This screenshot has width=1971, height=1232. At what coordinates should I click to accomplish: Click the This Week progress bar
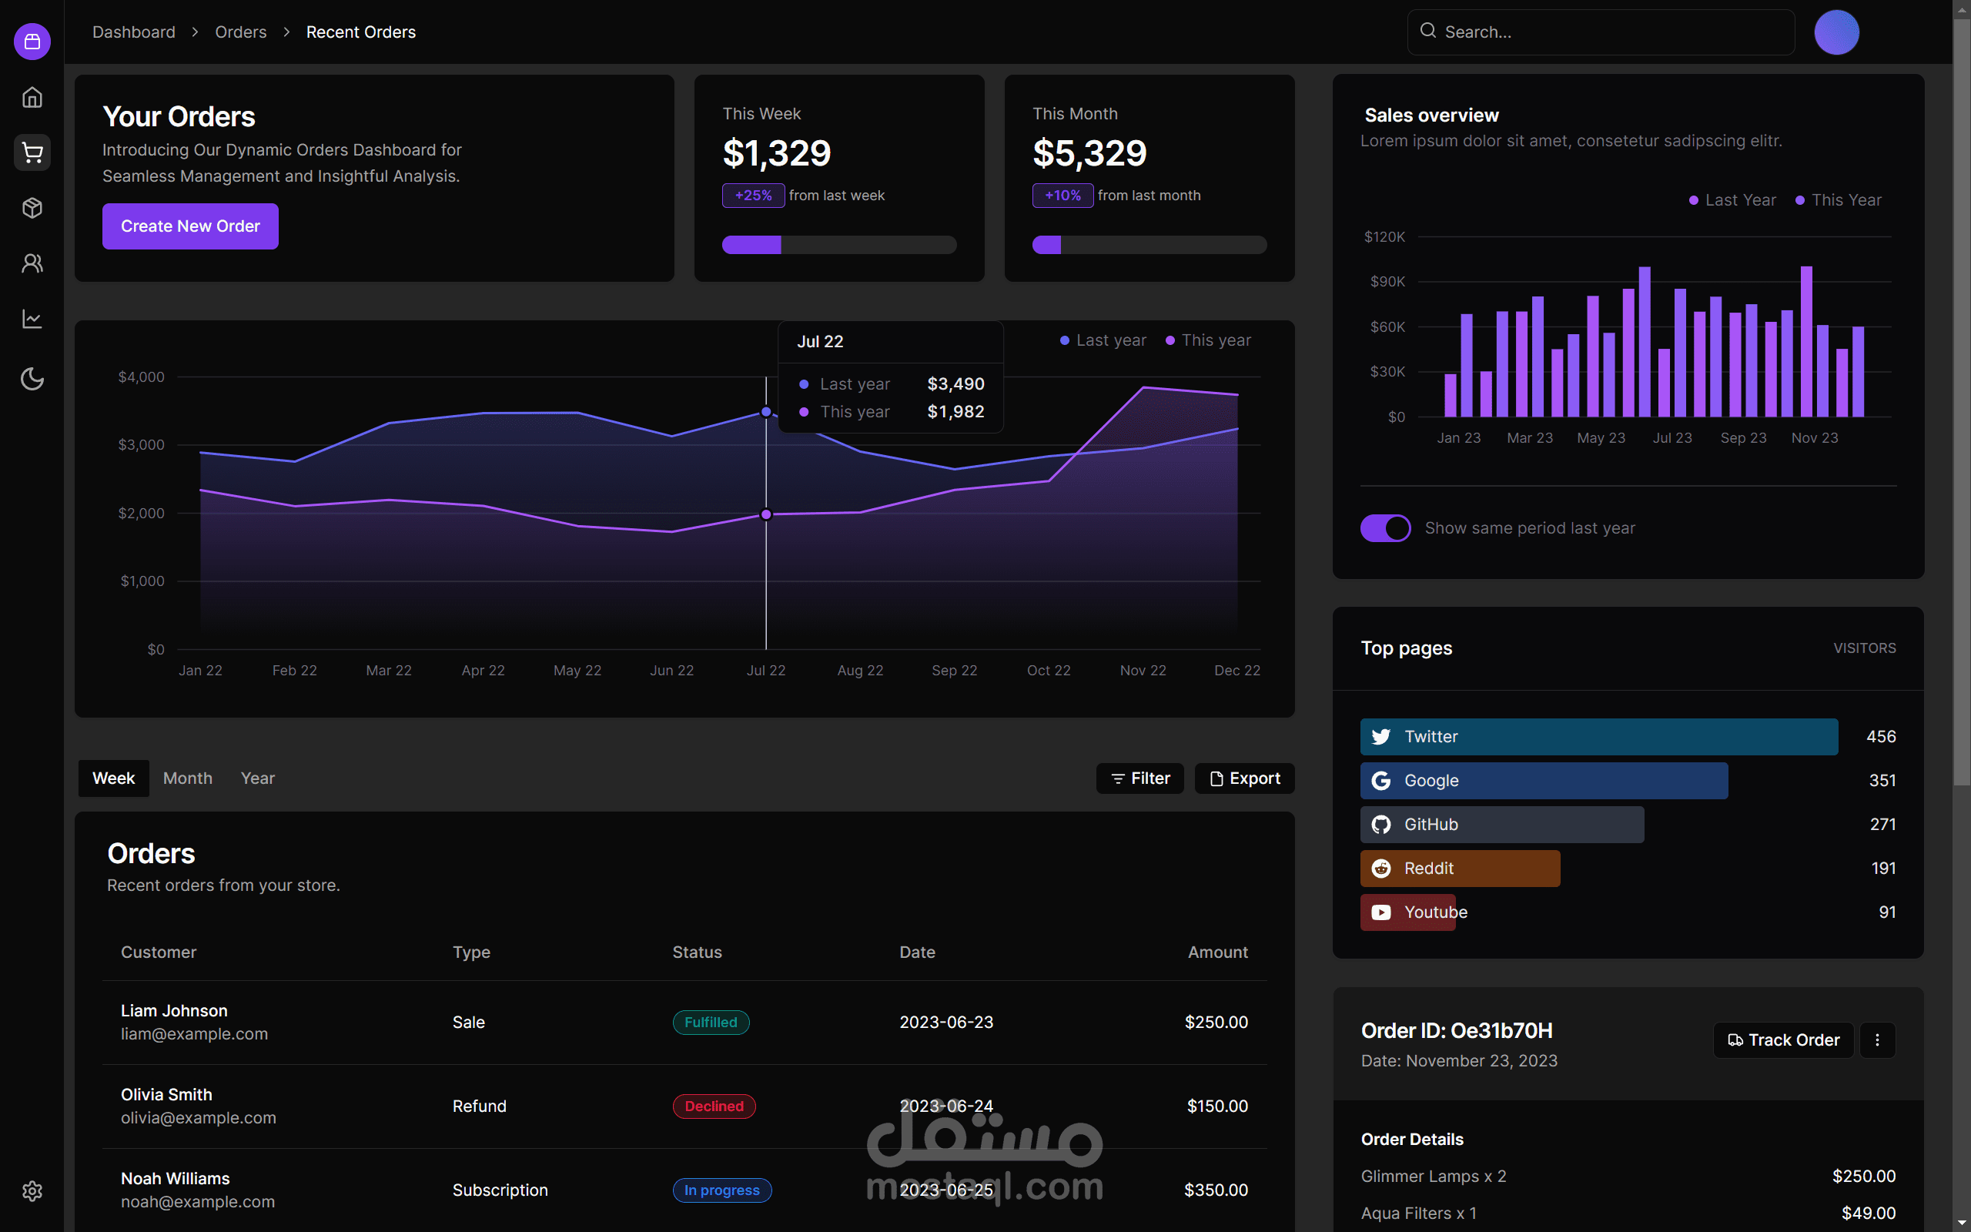point(839,244)
